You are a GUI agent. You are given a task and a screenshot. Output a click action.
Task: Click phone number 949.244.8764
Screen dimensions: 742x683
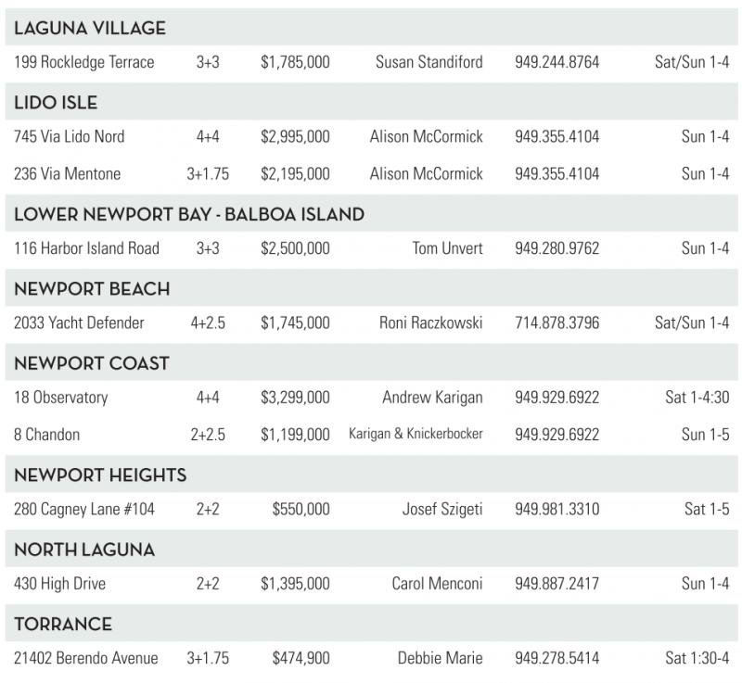click(556, 62)
